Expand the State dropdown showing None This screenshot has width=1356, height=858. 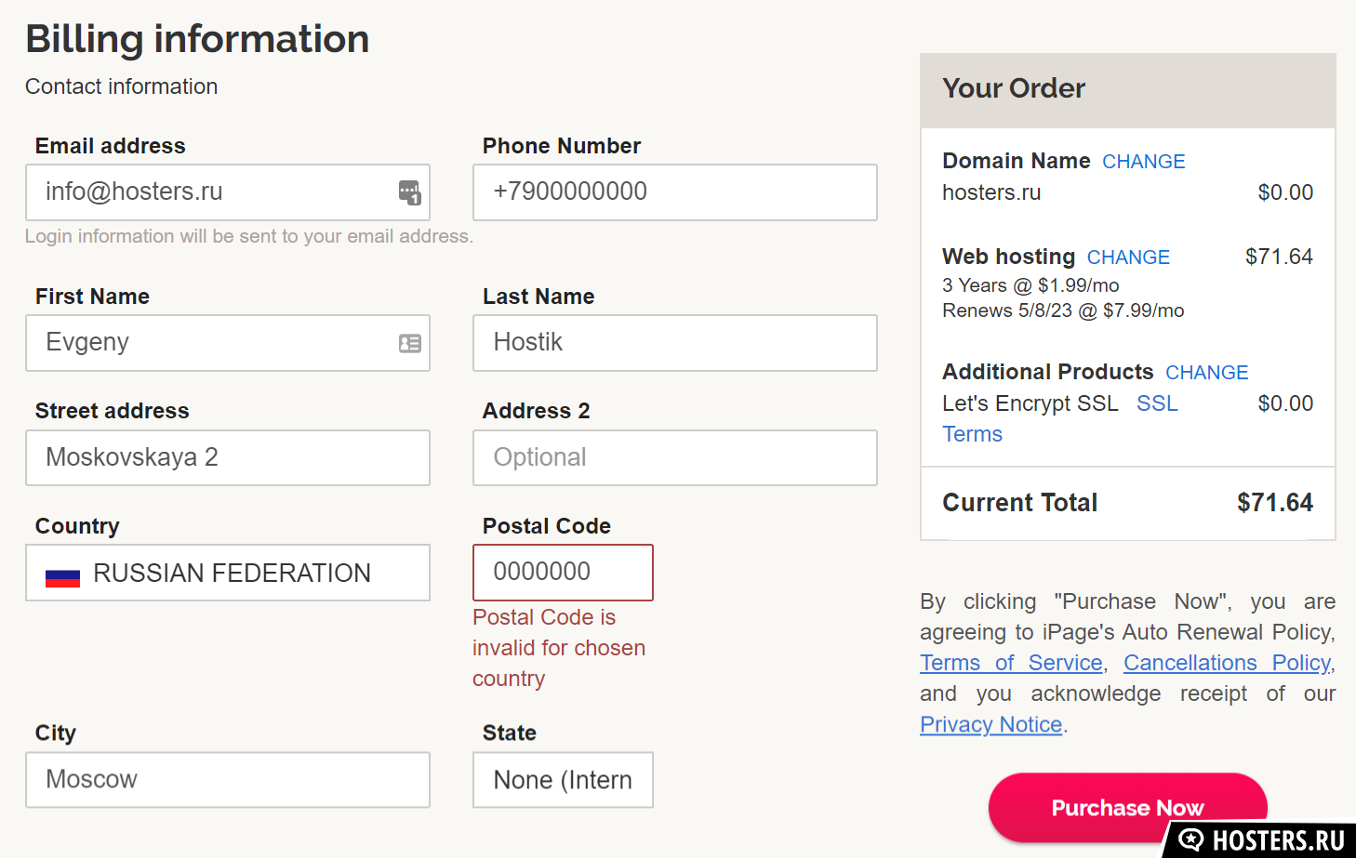[563, 780]
